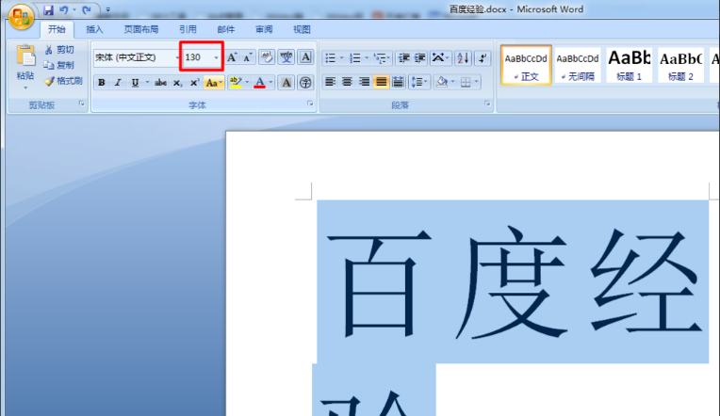
Task: Click the Distributed alignment icon
Action: click(x=398, y=82)
